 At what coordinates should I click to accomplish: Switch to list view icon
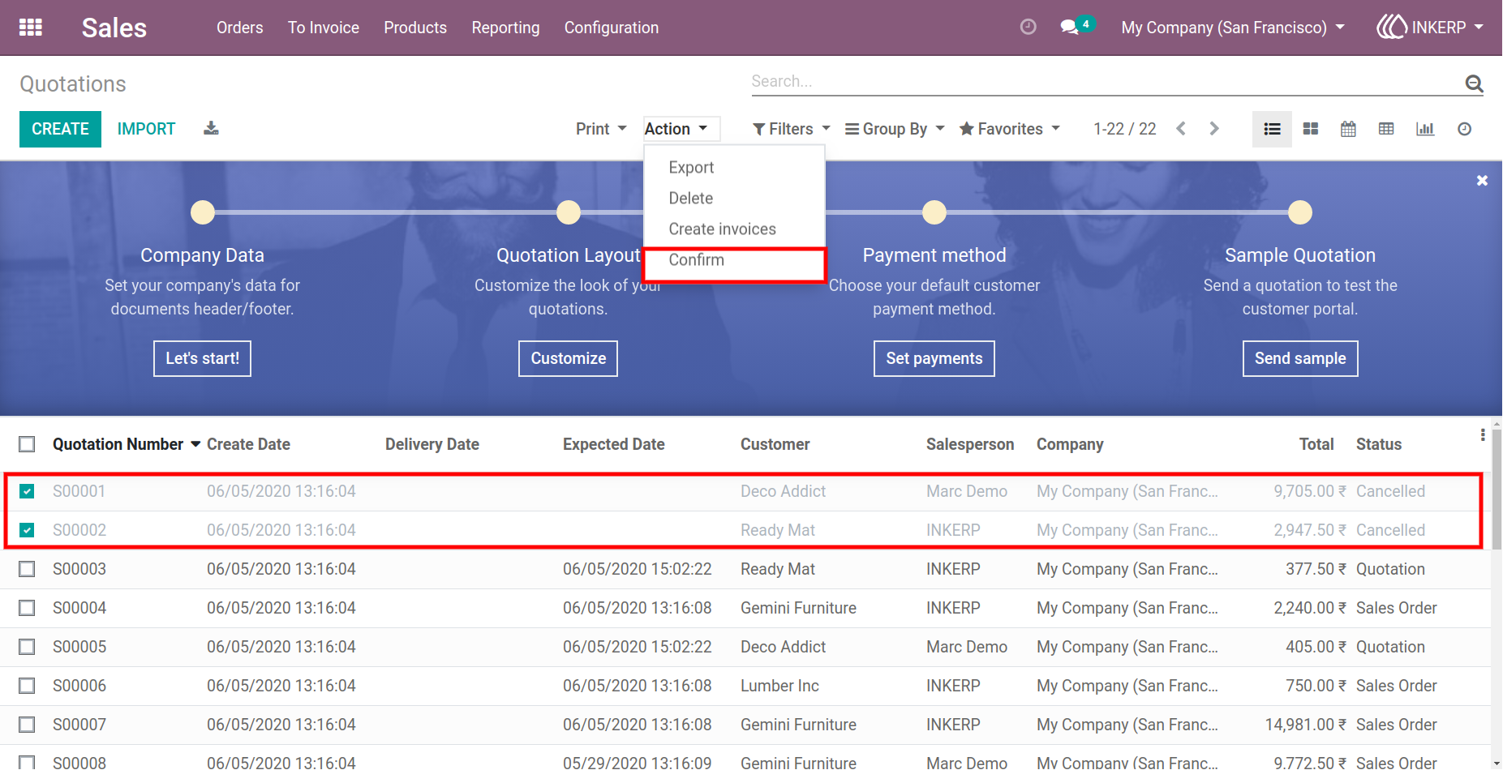(1272, 129)
